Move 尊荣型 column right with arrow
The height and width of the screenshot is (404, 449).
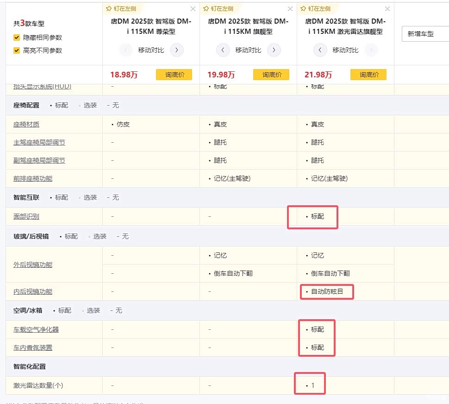[177, 50]
